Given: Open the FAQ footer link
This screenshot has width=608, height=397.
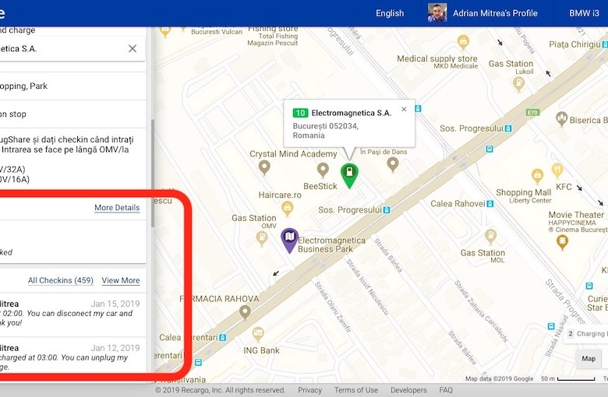Looking at the screenshot, I should (446, 390).
